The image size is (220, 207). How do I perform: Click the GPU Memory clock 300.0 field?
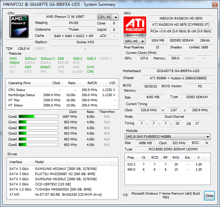(x=175, y=58)
